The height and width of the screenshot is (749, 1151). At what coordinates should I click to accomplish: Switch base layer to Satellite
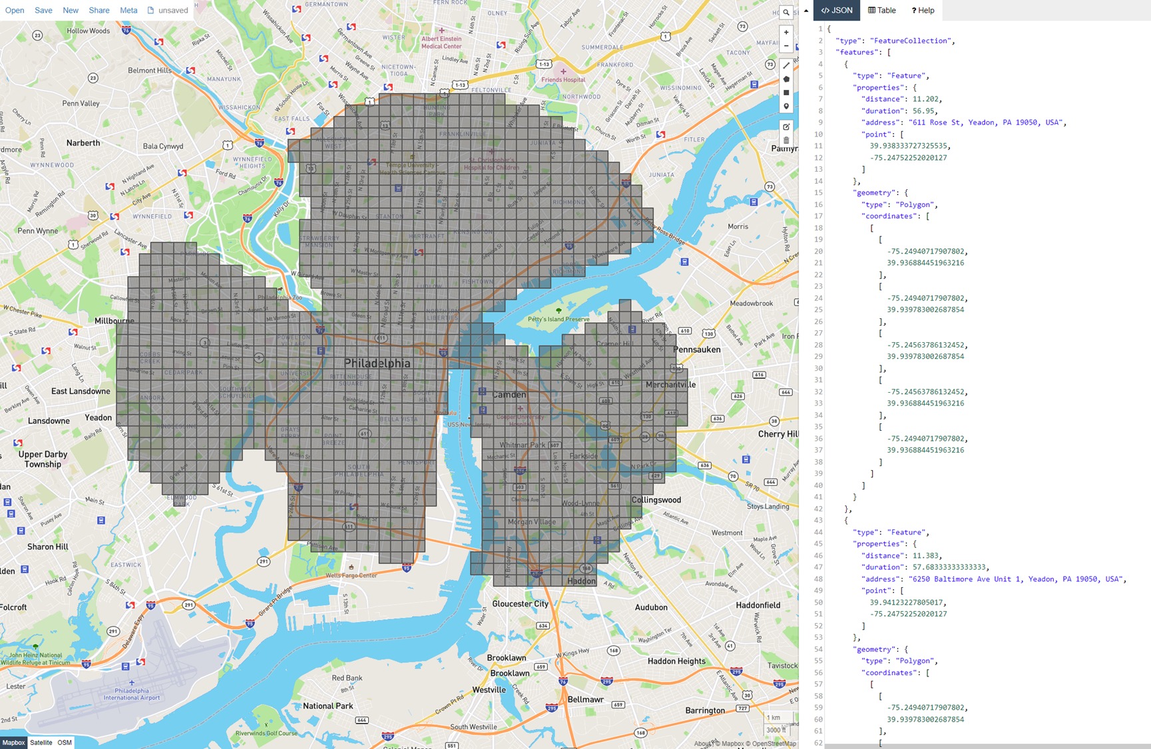point(41,742)
